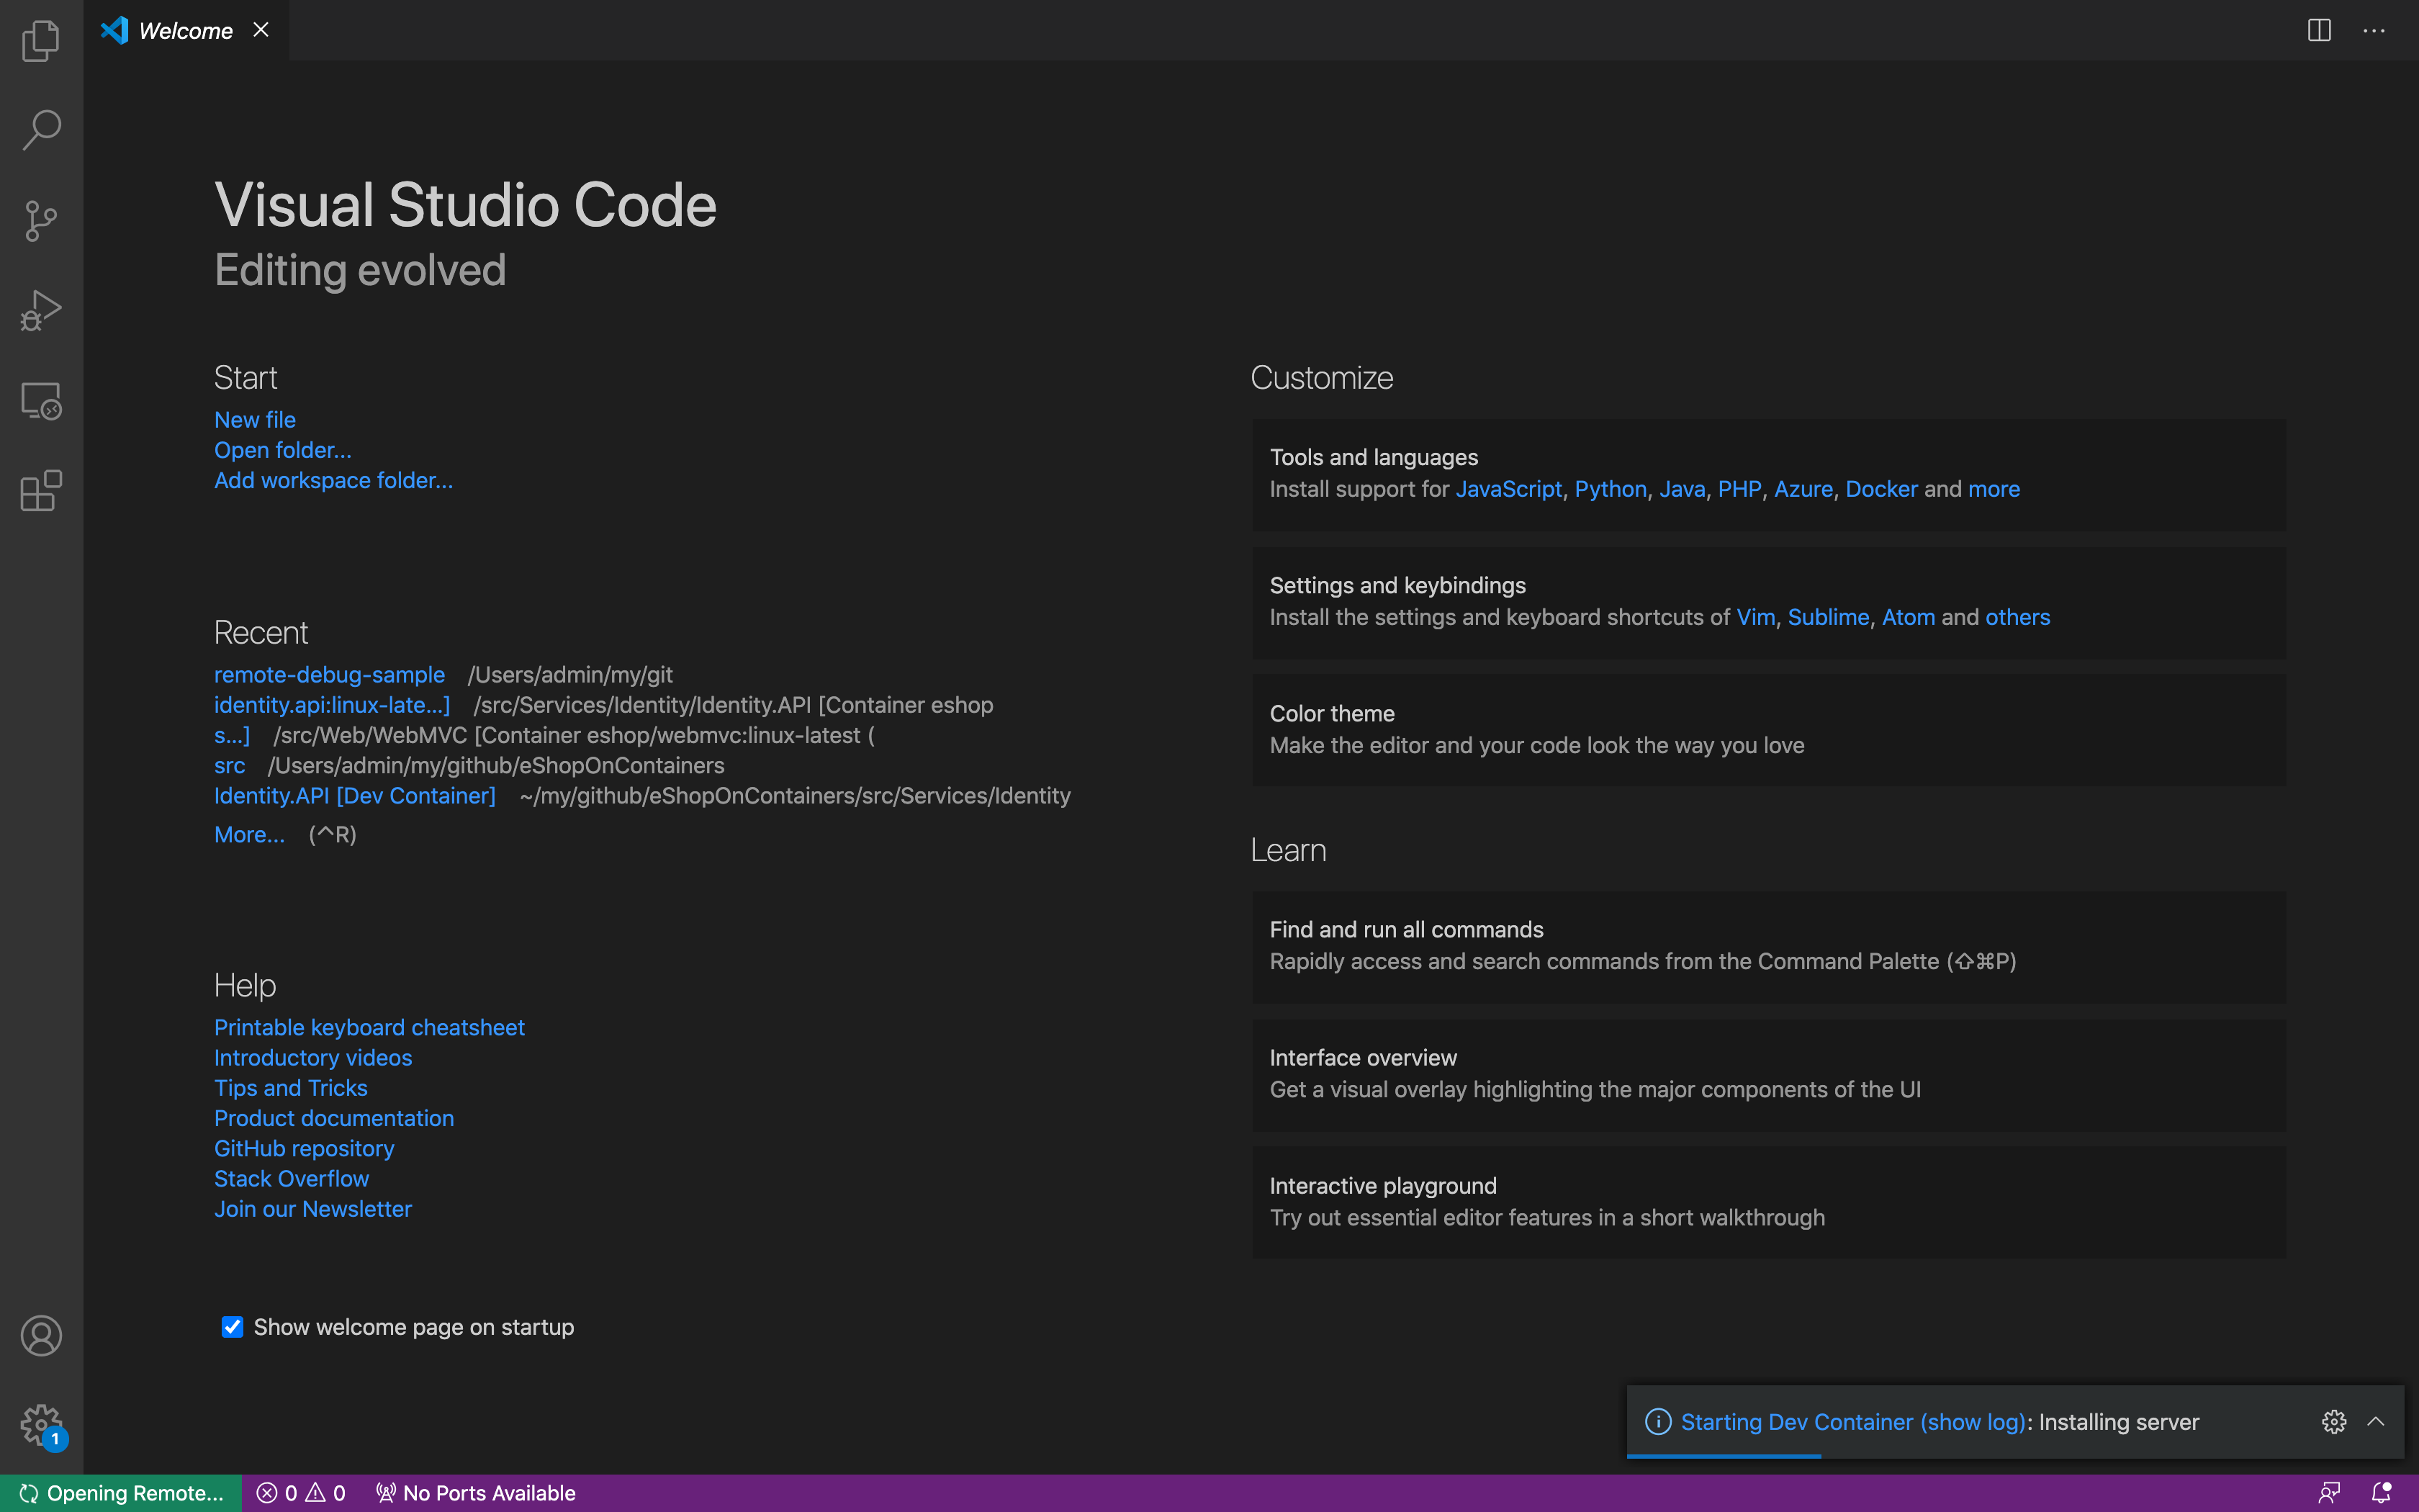Open the Extensions view

41,491
